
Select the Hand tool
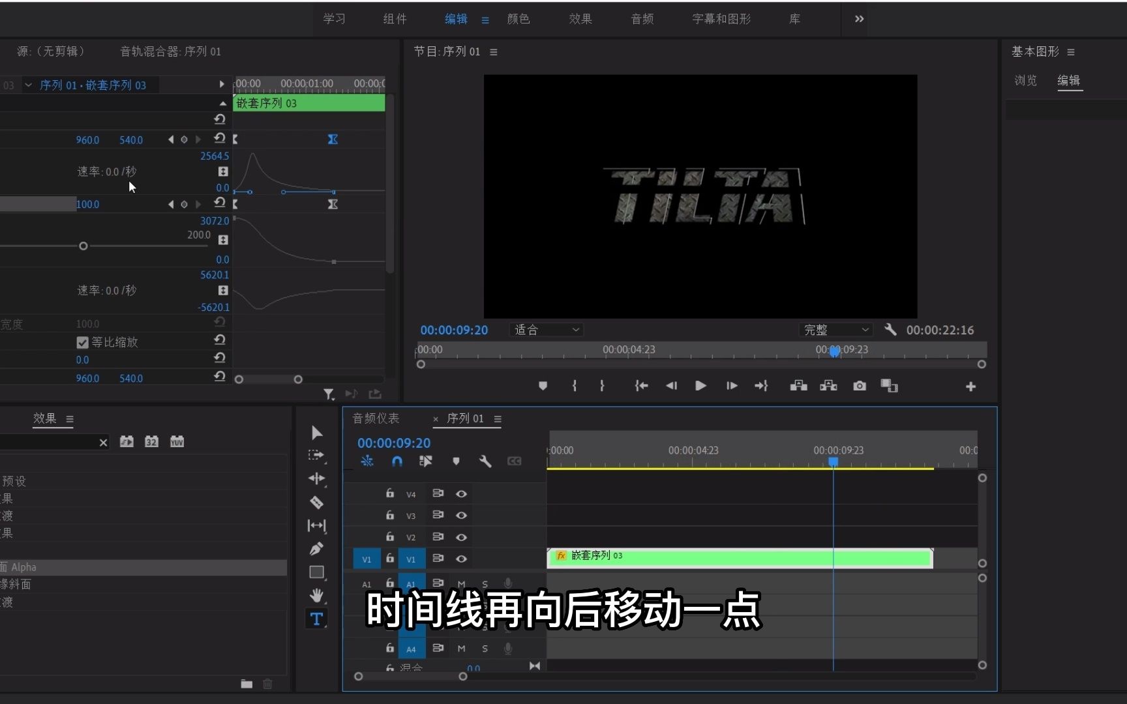pyautogui.click(x=316, y=595)
